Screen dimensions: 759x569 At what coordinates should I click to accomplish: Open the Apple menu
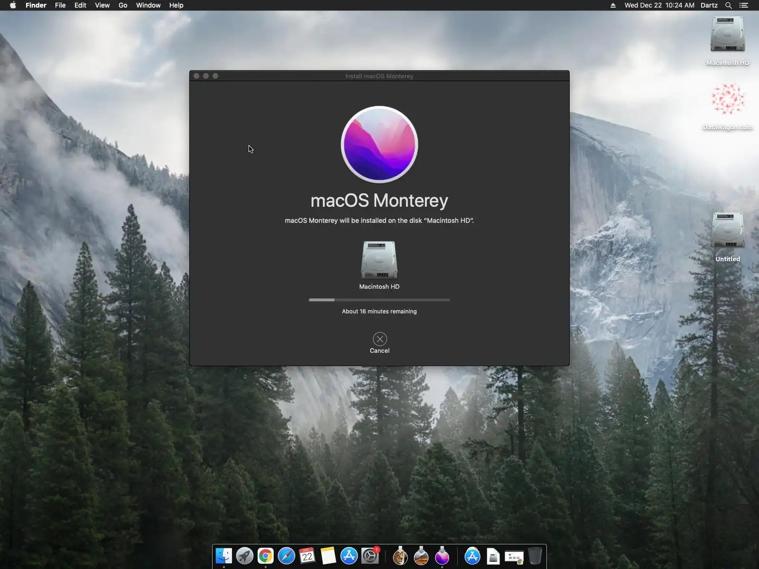point(13,5)
